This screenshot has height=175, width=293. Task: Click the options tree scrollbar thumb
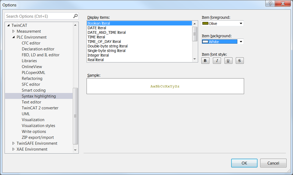pos(75,116)
